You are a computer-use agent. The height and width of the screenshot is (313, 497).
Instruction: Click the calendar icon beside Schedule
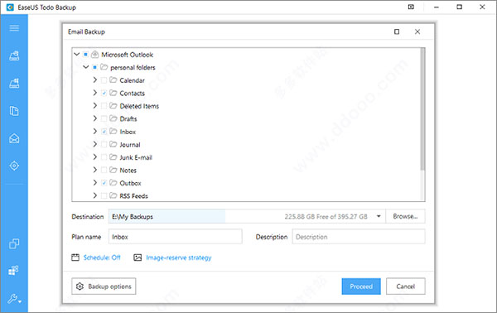(75, 258)
